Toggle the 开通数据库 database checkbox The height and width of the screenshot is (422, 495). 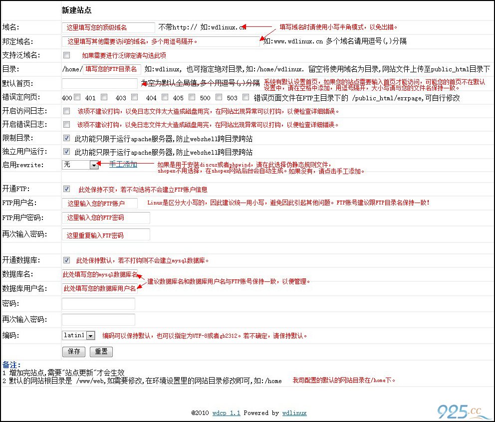pyautogui.click(x=66, y=260)
